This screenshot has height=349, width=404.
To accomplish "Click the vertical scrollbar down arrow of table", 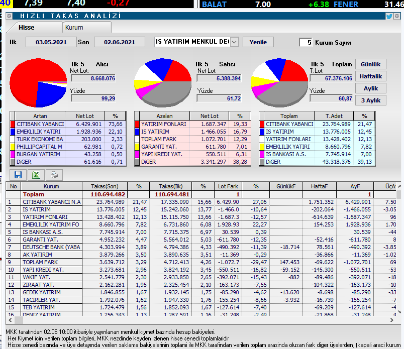I will 399,312.
